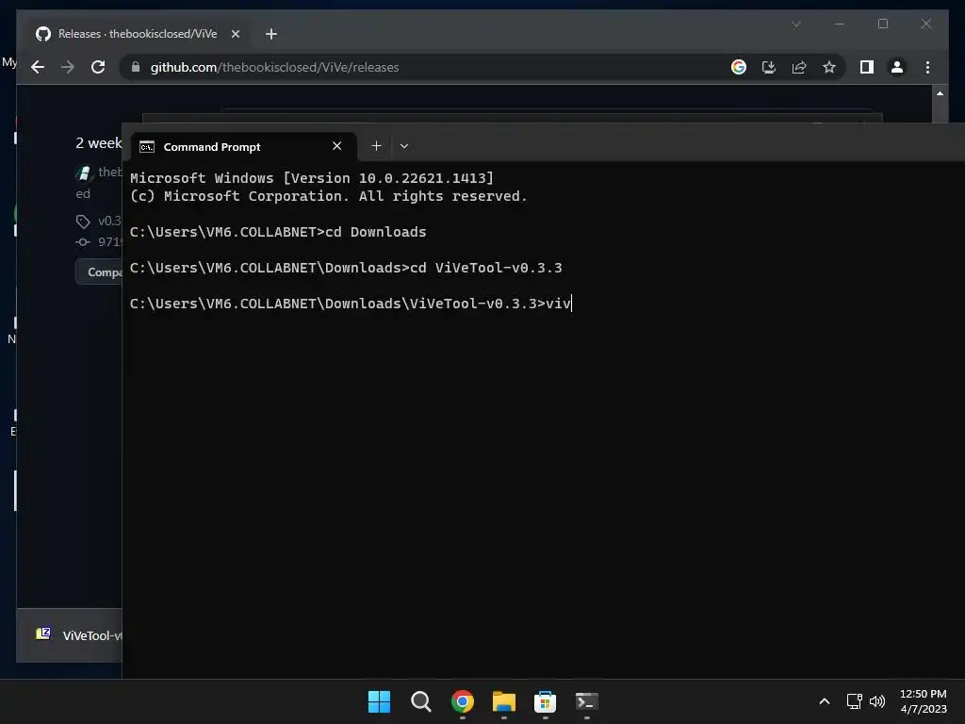
Task: Click the author avatar on GitHub page
Action: pyautogui.click(x=84, y=173)
